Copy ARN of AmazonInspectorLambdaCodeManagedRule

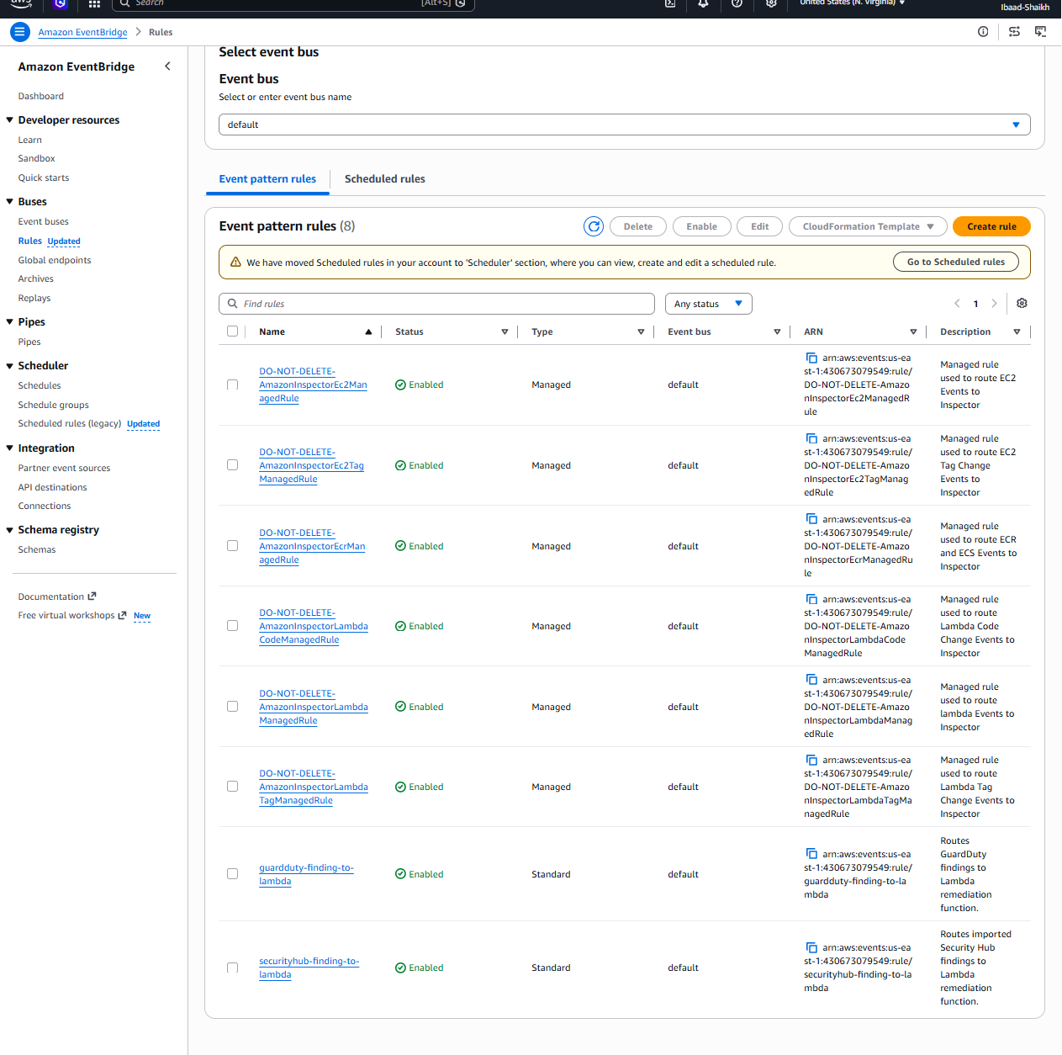tap(811, 599)
